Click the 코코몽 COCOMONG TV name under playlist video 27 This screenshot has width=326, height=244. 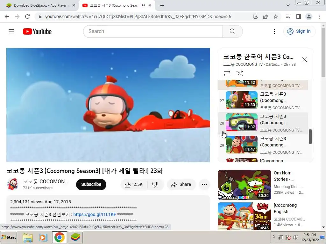point(281,108)
